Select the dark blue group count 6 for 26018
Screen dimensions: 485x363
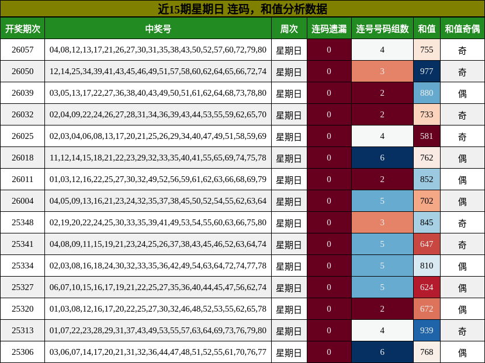[382, 158]
